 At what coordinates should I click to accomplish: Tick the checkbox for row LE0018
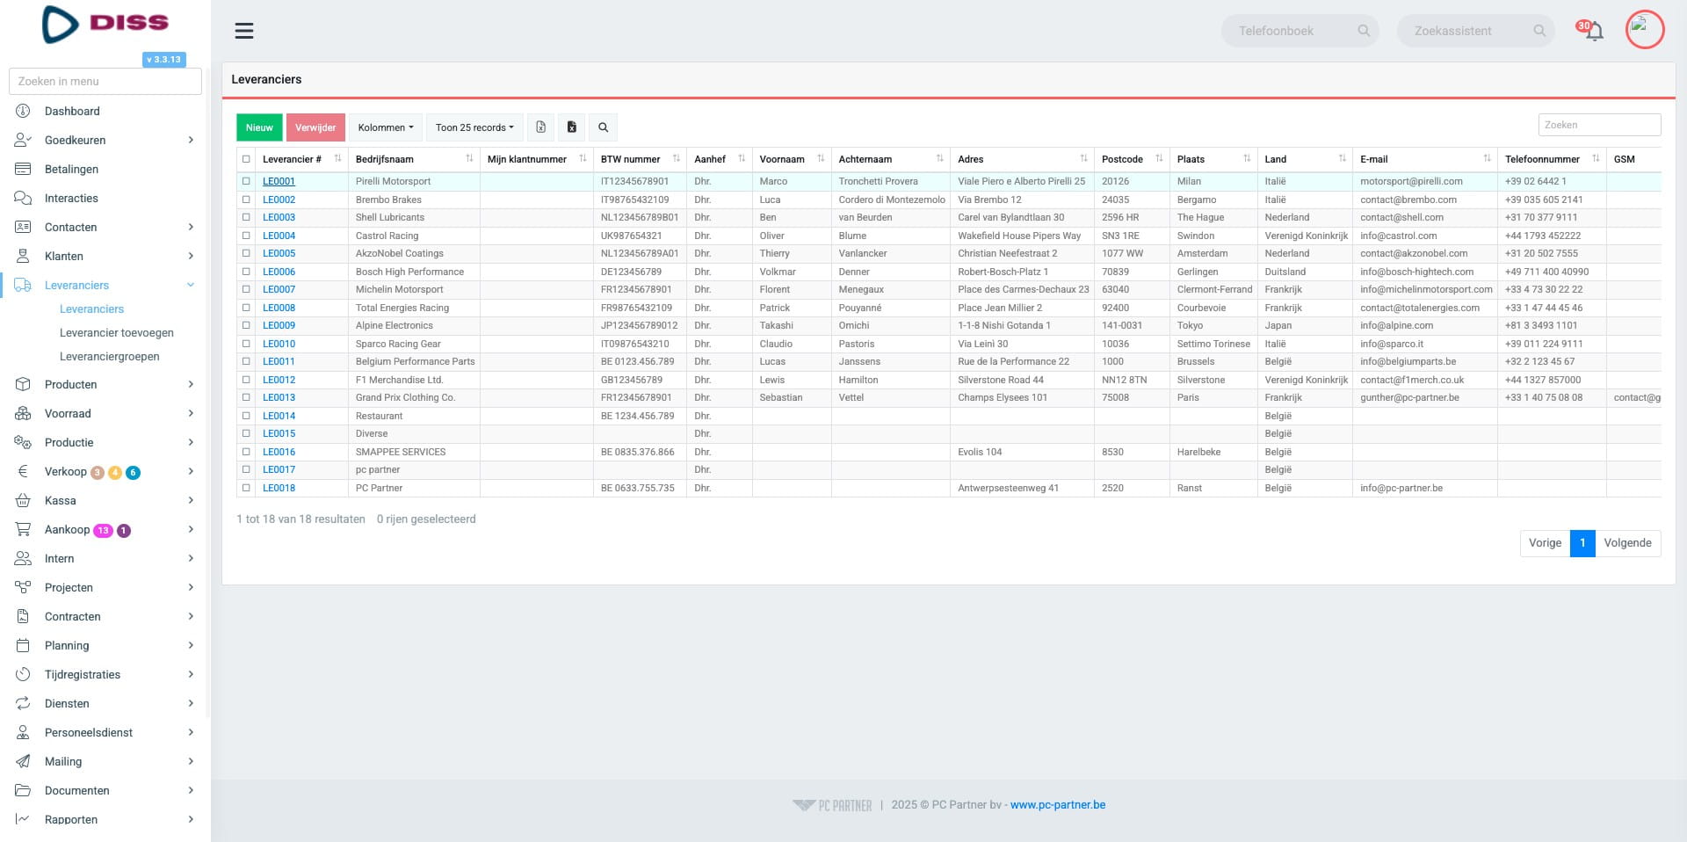[246, 488]
